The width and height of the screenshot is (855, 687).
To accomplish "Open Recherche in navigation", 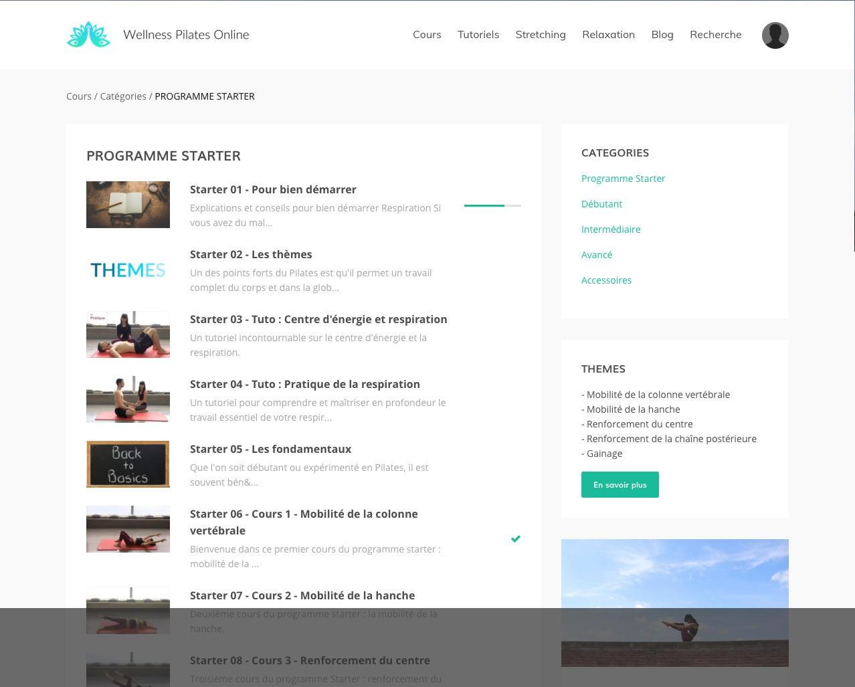I will pyautogui.click(x=715, y=34).
